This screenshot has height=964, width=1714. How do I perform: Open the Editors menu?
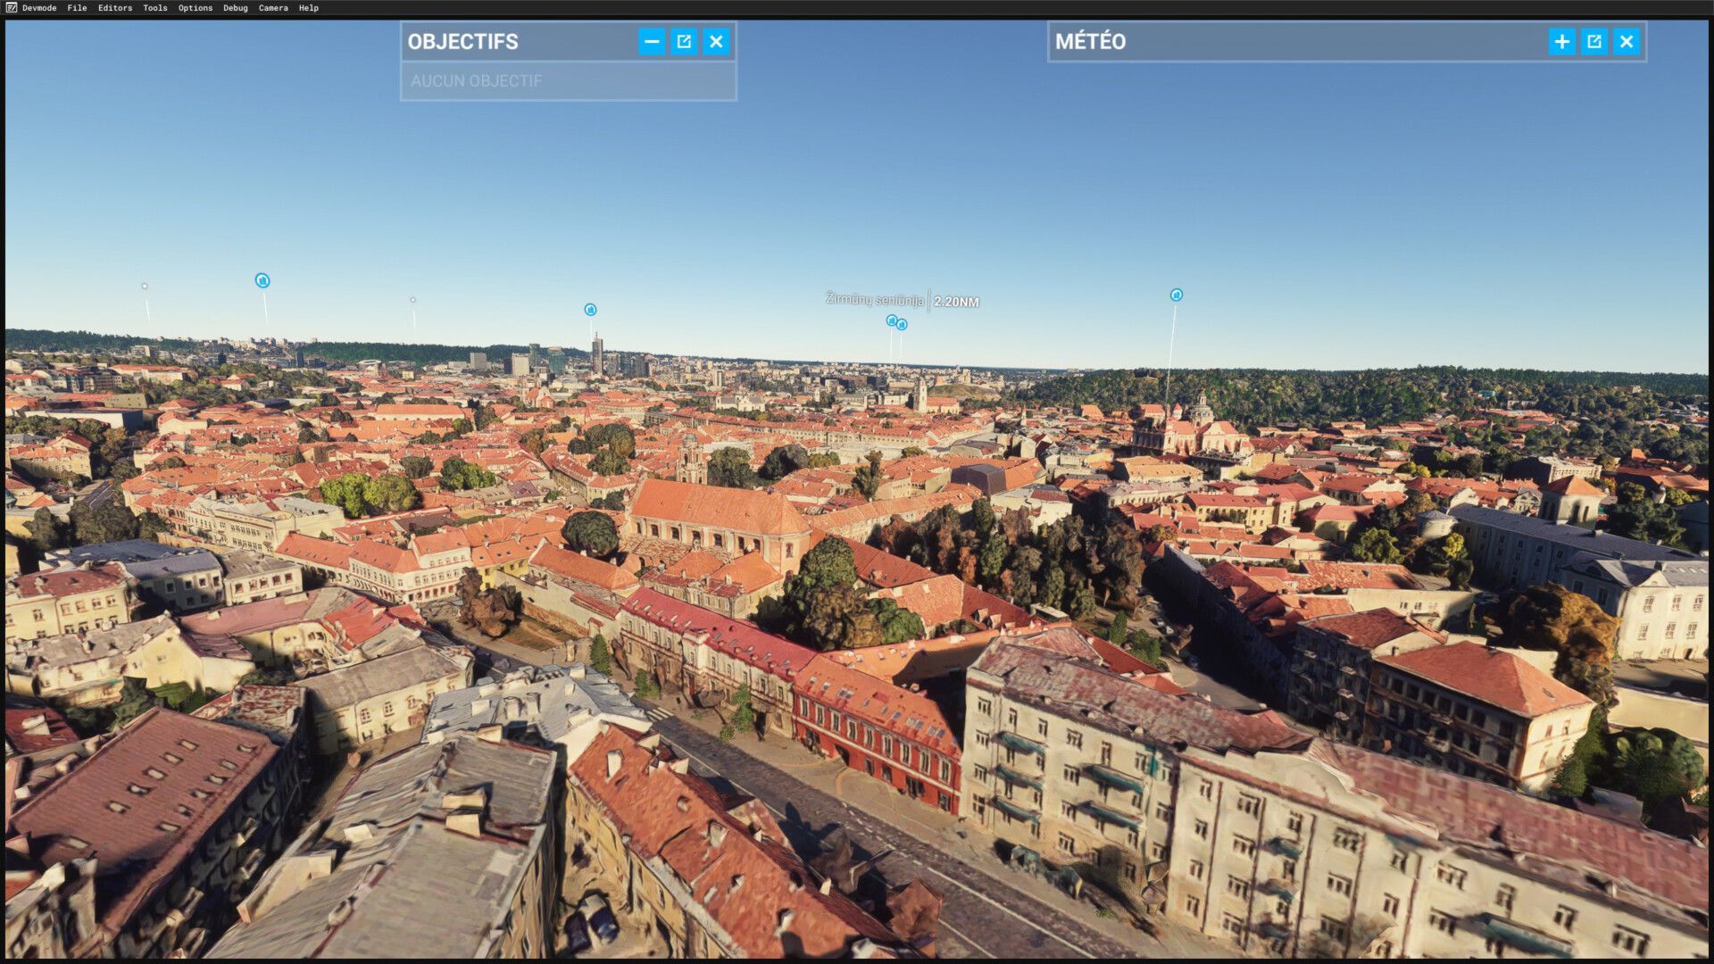pos(115,8)
